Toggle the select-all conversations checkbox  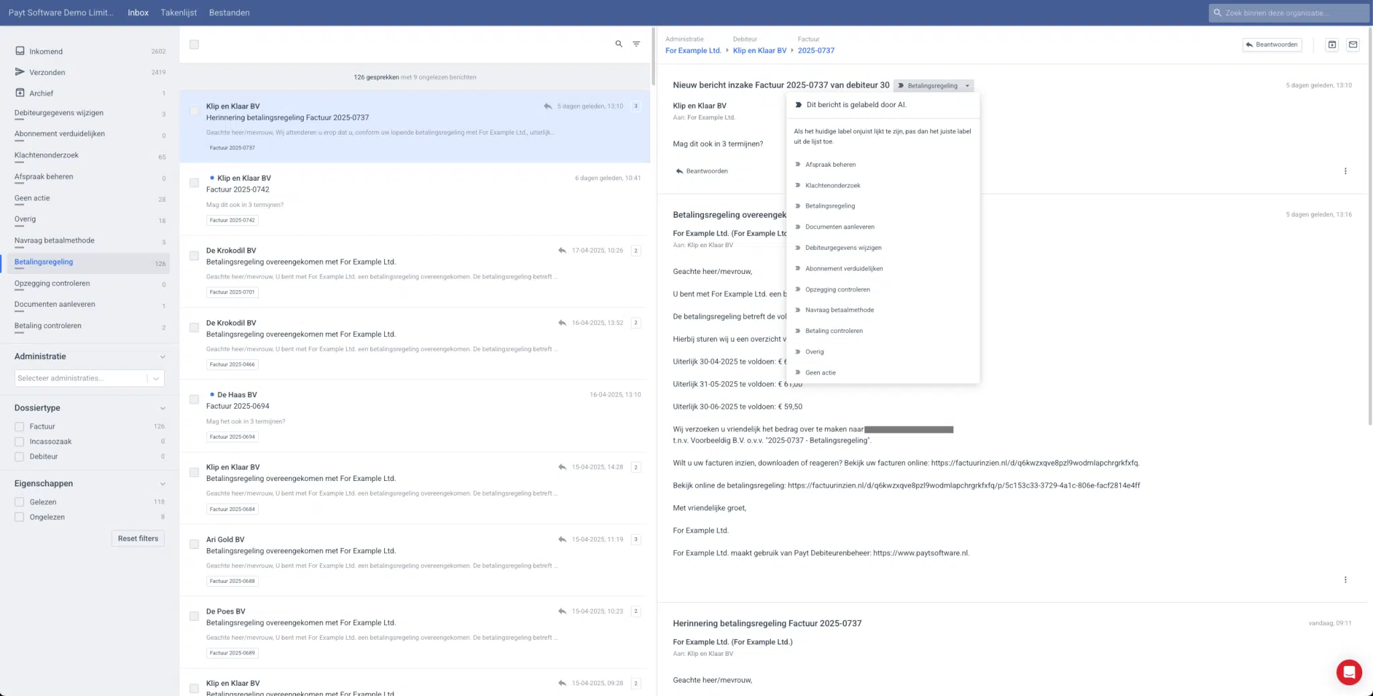tap(194, 44)
